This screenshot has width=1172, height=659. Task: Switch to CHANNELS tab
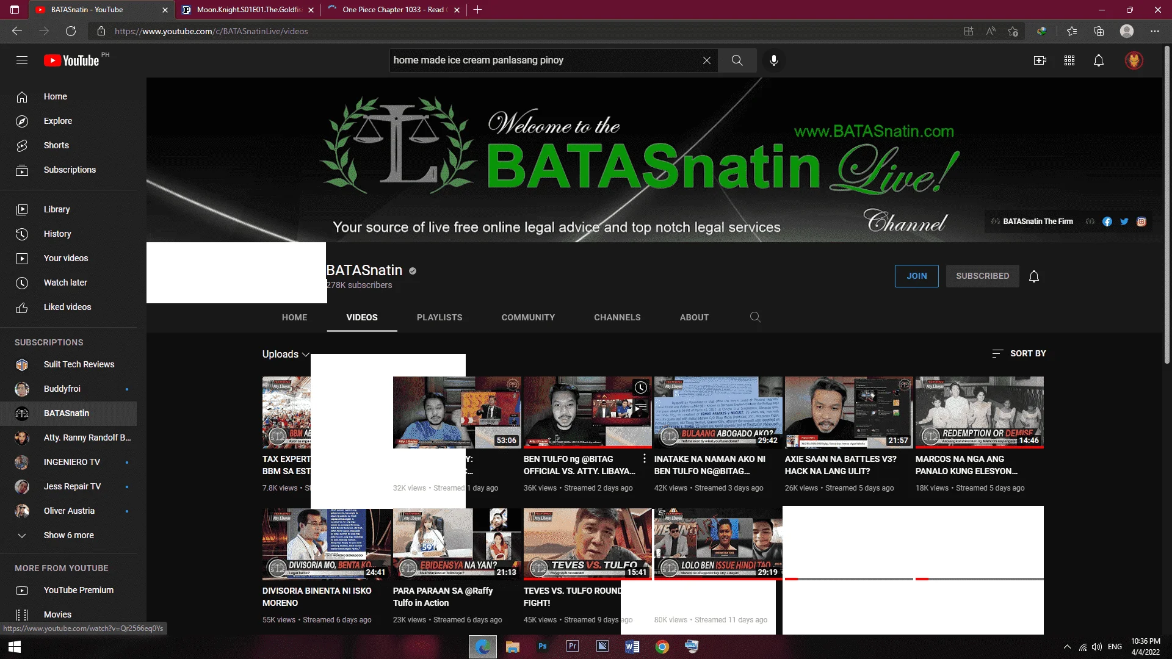coord(617,317)
